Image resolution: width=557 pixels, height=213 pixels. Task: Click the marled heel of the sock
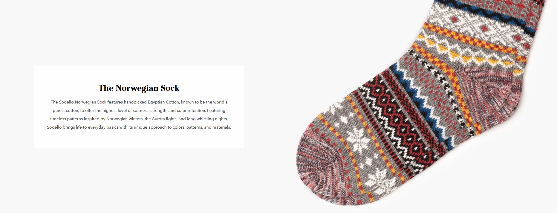coord(490,90)
